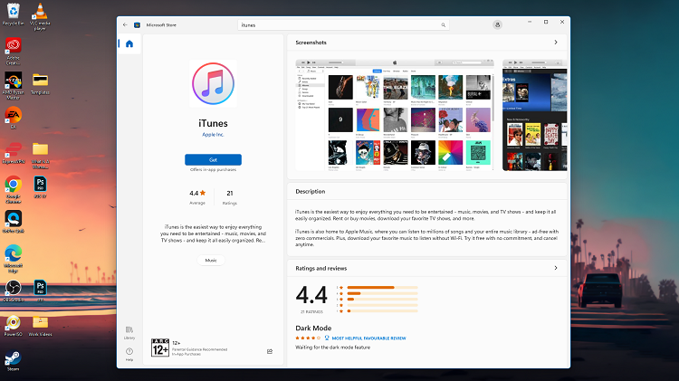679x381 pixels.
Task: Click the Description heading
Action: click(310, 191)
